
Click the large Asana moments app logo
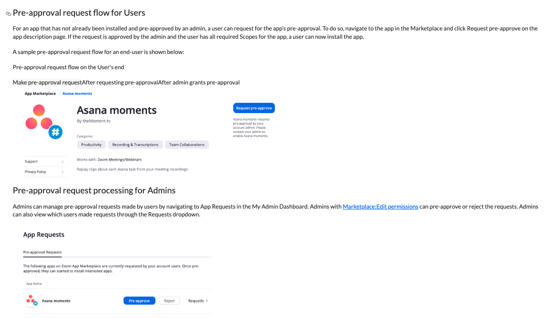click(x=43, y=122)
